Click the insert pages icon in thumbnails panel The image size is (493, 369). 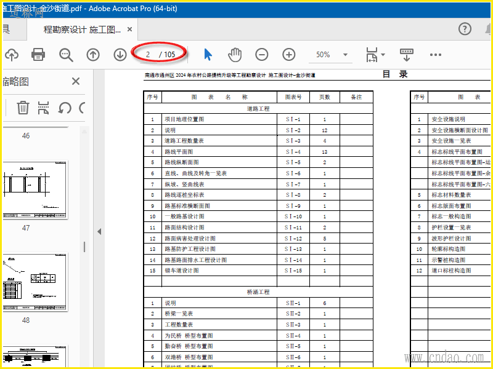pos(43,108)
